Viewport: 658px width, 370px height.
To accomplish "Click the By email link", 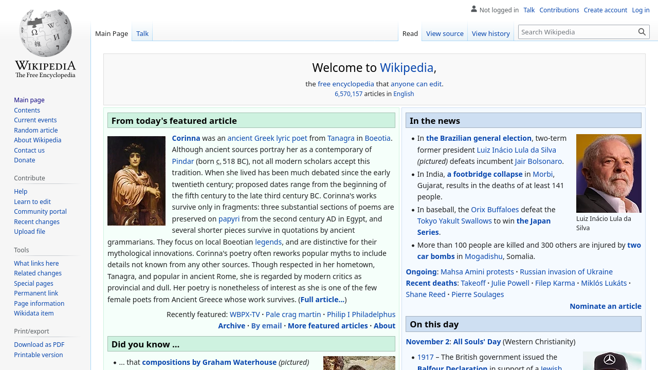I will 266,325.
